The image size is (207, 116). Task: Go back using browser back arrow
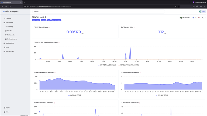[2, 6]
